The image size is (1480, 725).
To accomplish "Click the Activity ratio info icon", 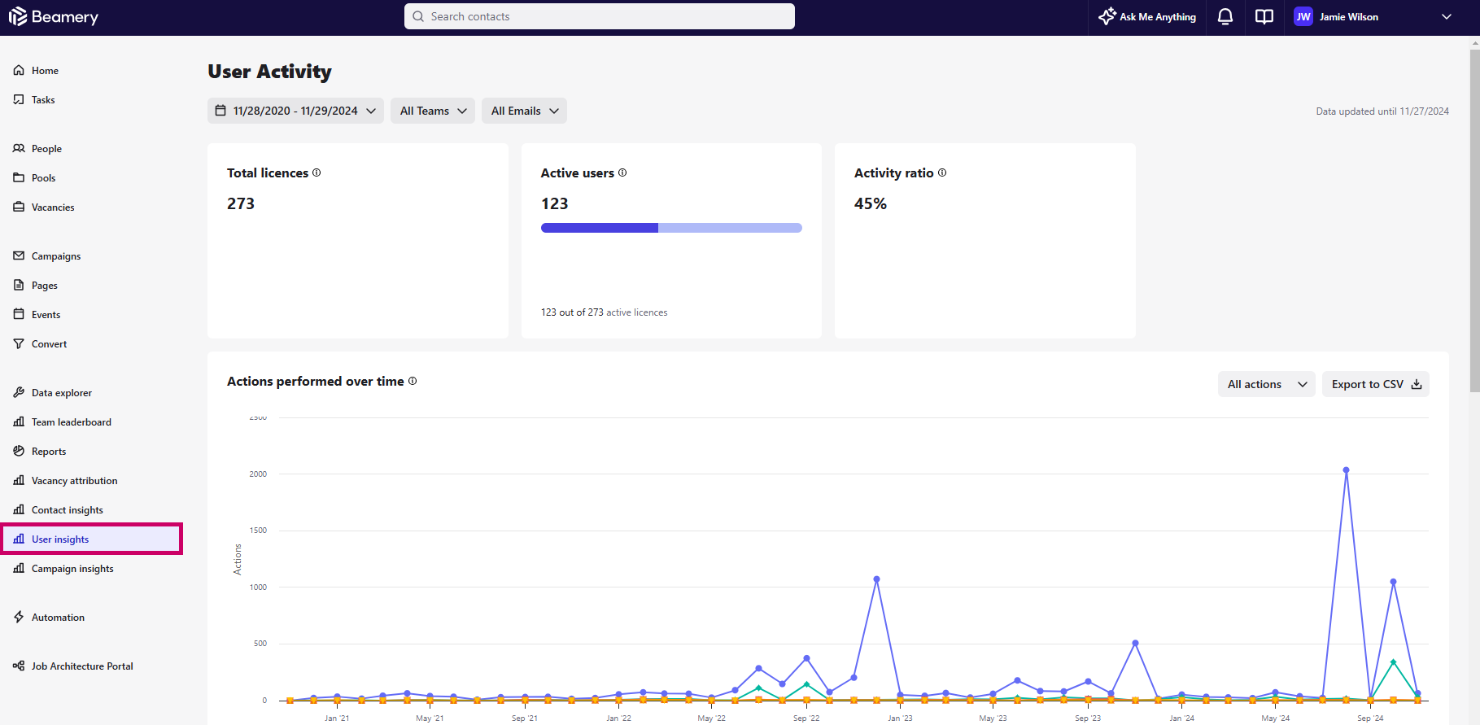I will [942, 173].
